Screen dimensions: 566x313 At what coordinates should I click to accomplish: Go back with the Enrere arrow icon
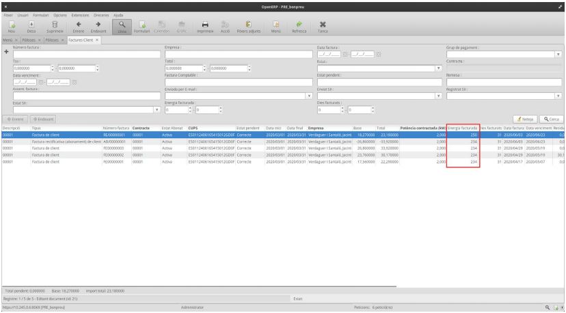click(79, 25)
